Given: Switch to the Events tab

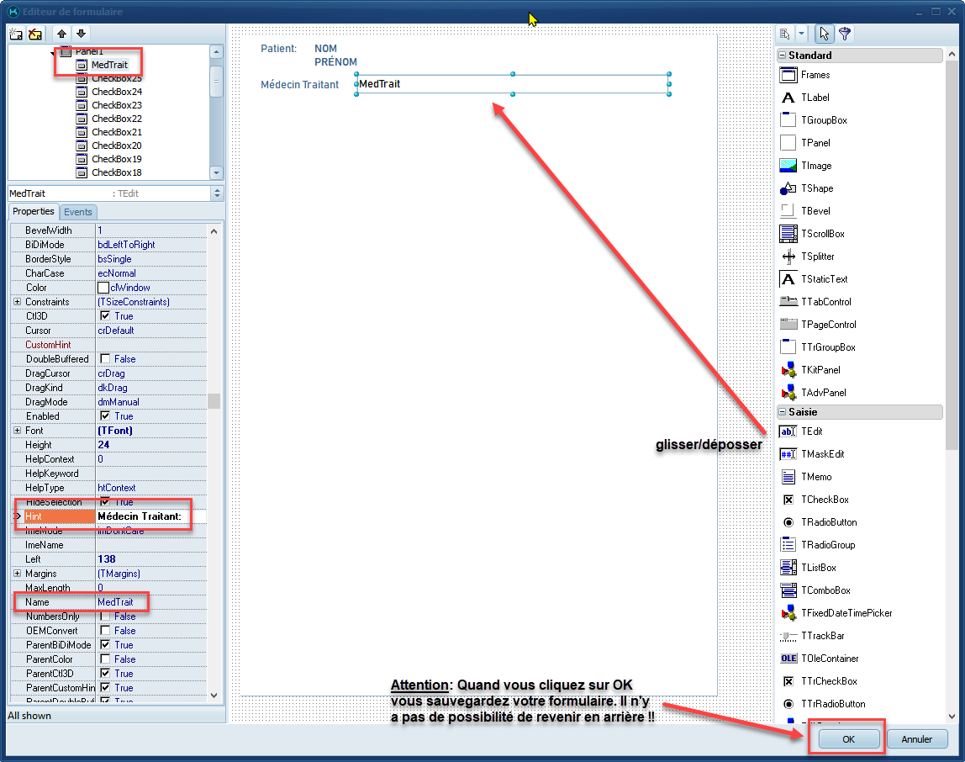Looking at the screenshot, I should (78, 212).
